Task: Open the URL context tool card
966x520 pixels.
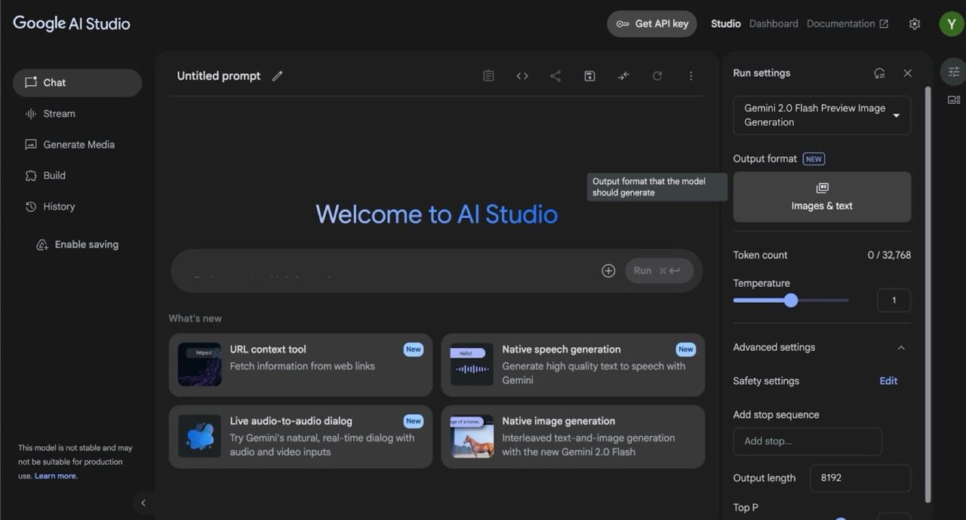Action: [300, 365]
